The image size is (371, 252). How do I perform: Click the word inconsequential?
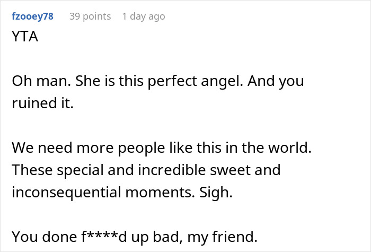66,192
